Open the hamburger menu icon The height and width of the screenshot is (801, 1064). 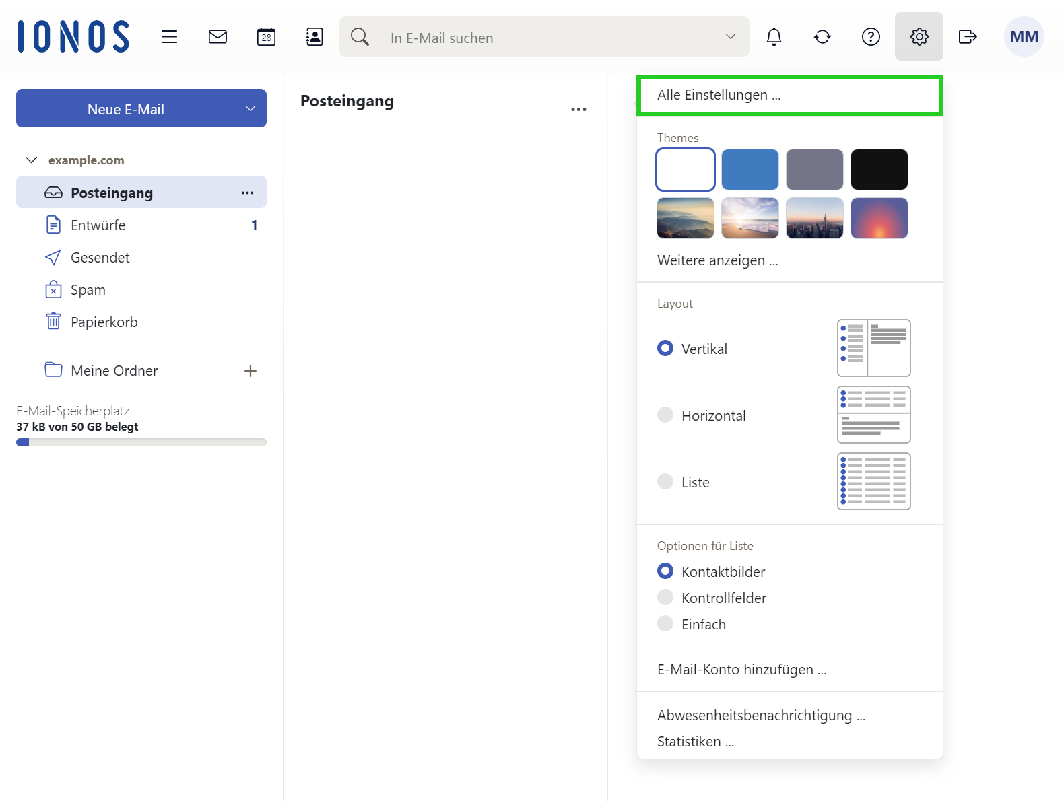pyautogui.click(x=169, y=37)
